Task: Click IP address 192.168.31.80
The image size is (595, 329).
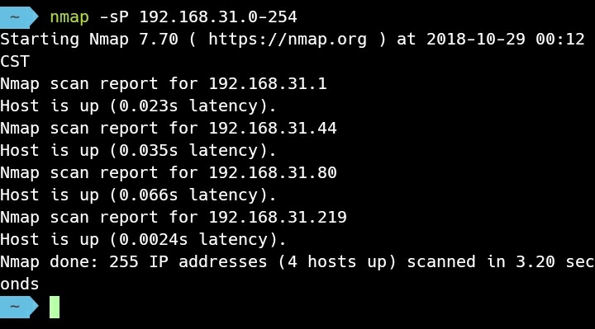Action: pos(273,172)
